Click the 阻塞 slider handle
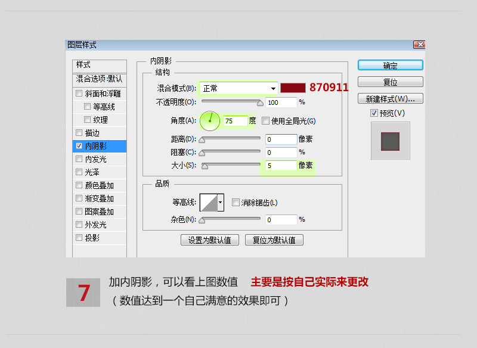477x348 pixels. click(x=202, y=153)
